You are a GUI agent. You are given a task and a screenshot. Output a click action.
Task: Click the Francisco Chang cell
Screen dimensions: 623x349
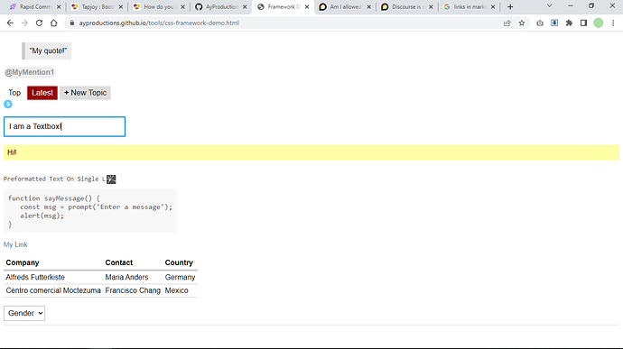pos(133,290)
